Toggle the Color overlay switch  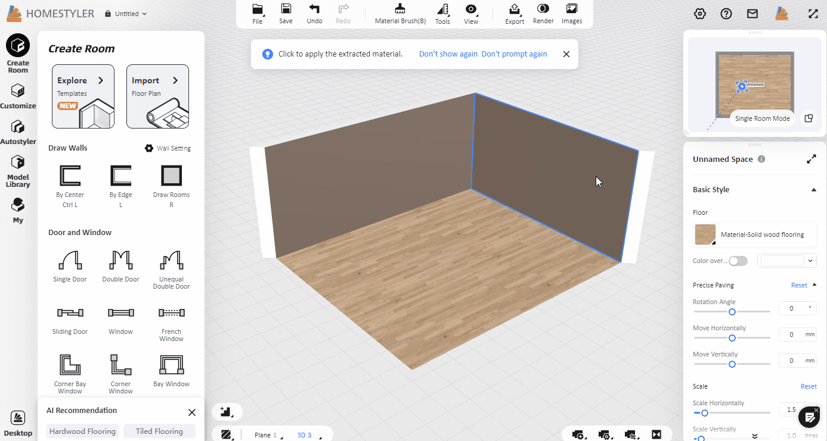[x=738, y=261]
